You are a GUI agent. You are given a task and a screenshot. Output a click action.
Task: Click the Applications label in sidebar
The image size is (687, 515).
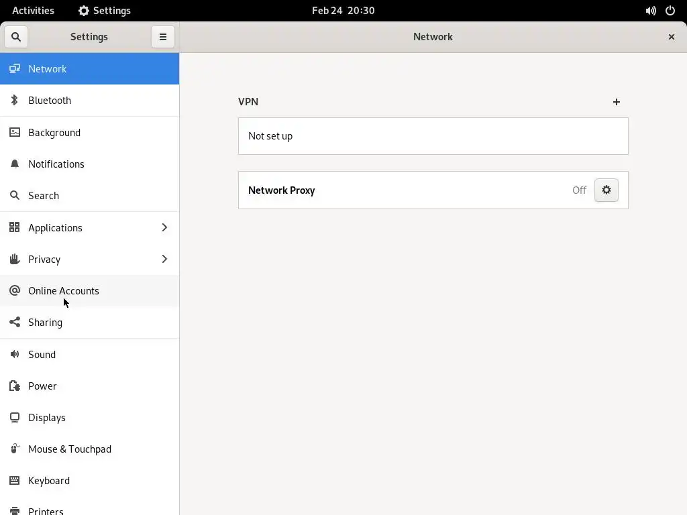55,228
